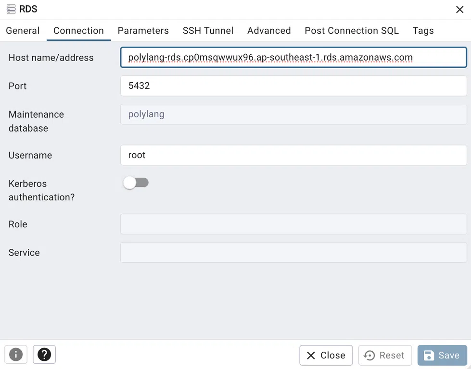Open the Advanced tab
Screen dimensions: 471x369
pos(269,31)
